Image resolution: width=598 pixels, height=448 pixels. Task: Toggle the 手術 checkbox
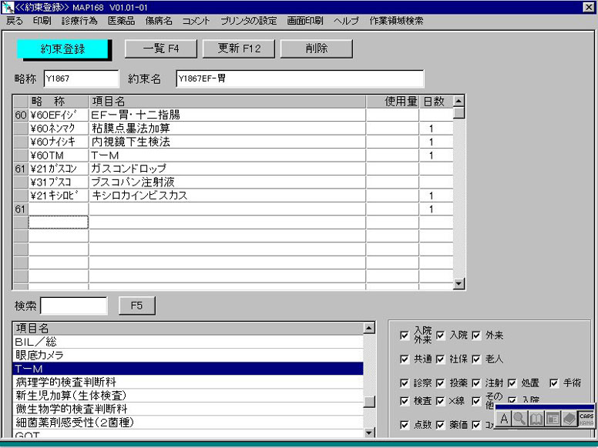(554, 383)
